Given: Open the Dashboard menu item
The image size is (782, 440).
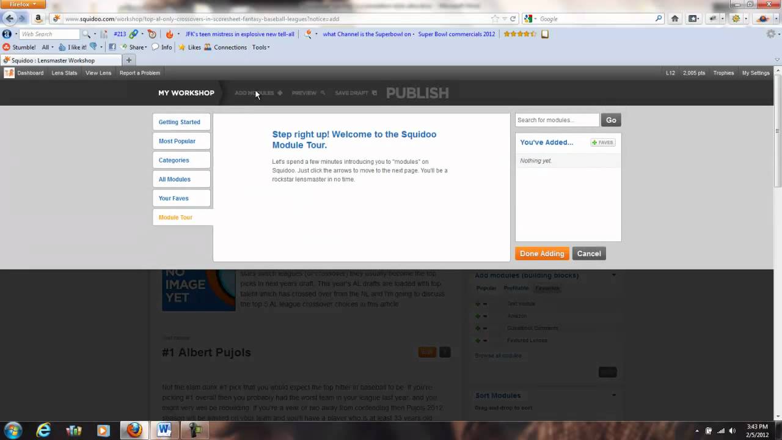Looking at the screenshot, I should [x=31, y=73].
